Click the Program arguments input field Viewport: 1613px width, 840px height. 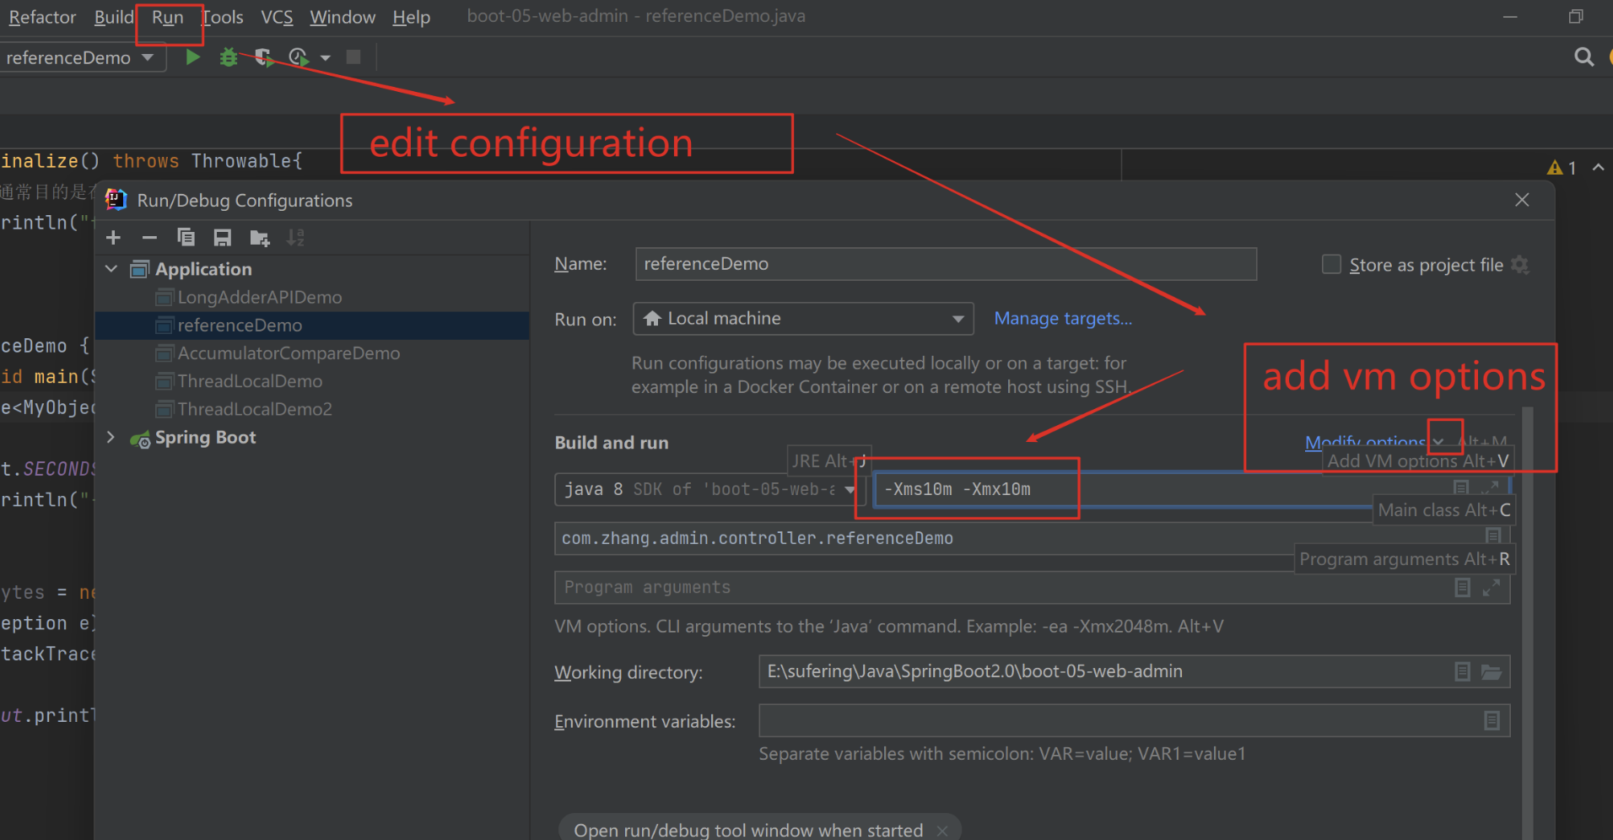pos(995,588)
